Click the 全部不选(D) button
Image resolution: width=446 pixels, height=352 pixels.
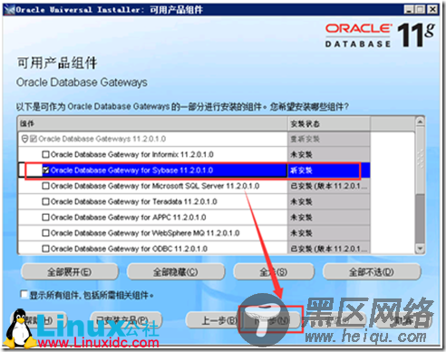(372, 272)
